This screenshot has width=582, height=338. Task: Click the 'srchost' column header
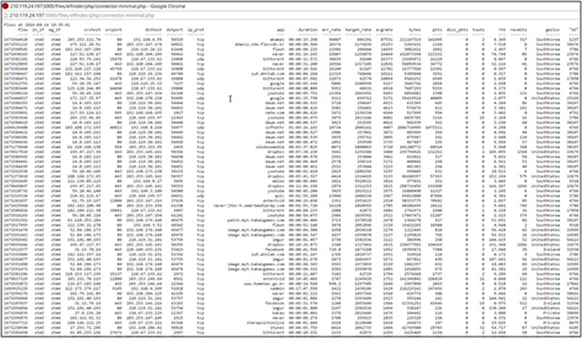92,30
